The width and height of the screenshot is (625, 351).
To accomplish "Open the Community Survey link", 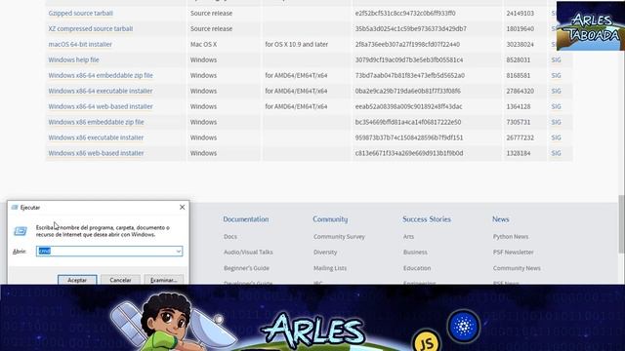I will pyautogui.click(x=339, y=236).
